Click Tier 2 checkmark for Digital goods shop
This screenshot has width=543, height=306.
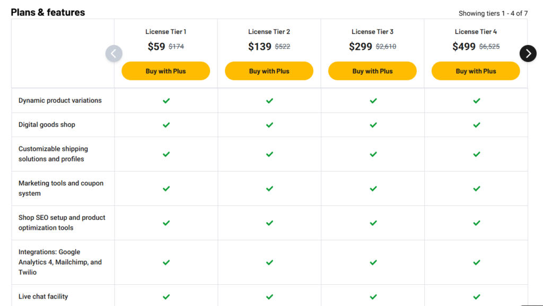pos(269,125)
